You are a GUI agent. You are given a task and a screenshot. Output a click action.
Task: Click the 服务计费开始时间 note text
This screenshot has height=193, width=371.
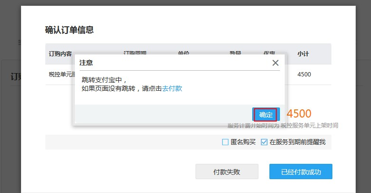283,126
